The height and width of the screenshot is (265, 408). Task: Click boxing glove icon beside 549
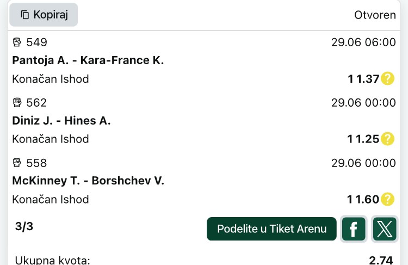pos(17,42)
